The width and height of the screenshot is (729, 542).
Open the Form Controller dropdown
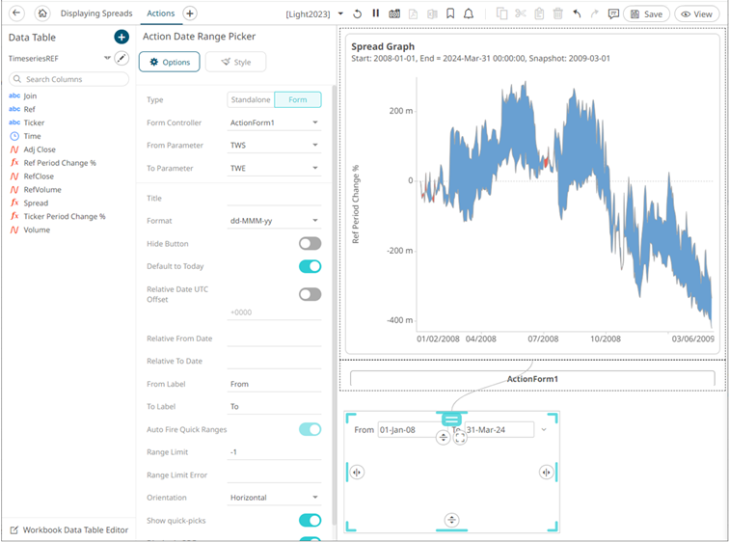click(274, 123)
